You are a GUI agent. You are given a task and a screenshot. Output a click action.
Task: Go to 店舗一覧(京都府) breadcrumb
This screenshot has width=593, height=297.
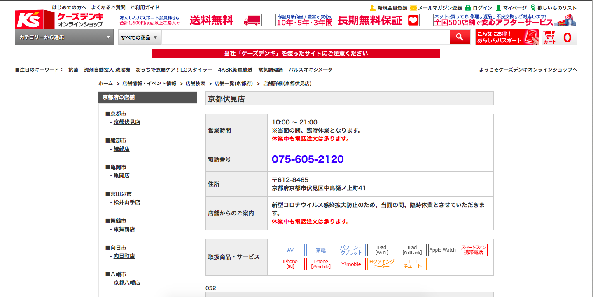(x=233, y=83)
